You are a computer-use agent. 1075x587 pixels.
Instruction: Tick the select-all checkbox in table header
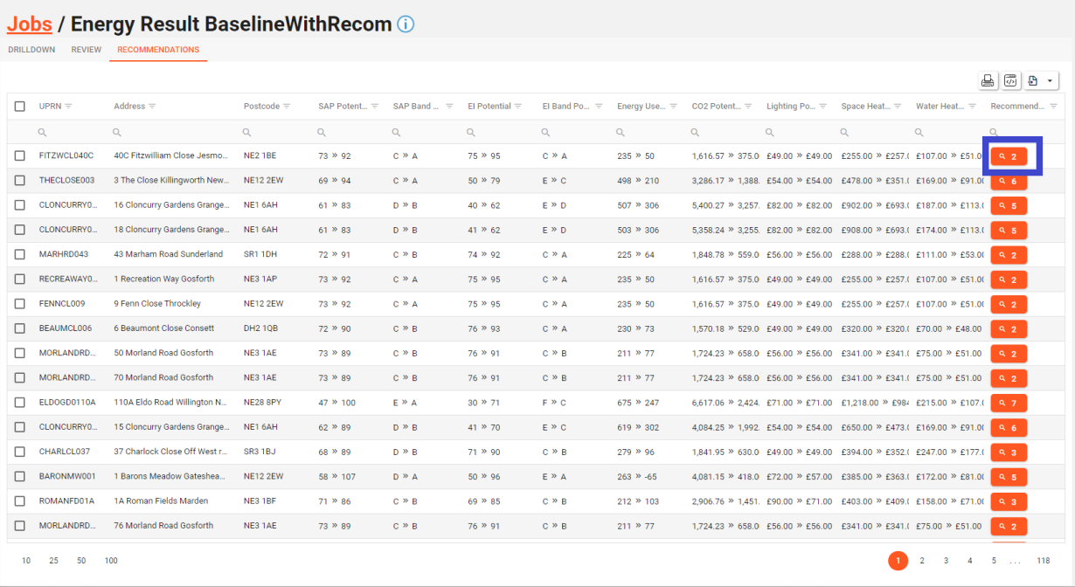pos(20,107)
